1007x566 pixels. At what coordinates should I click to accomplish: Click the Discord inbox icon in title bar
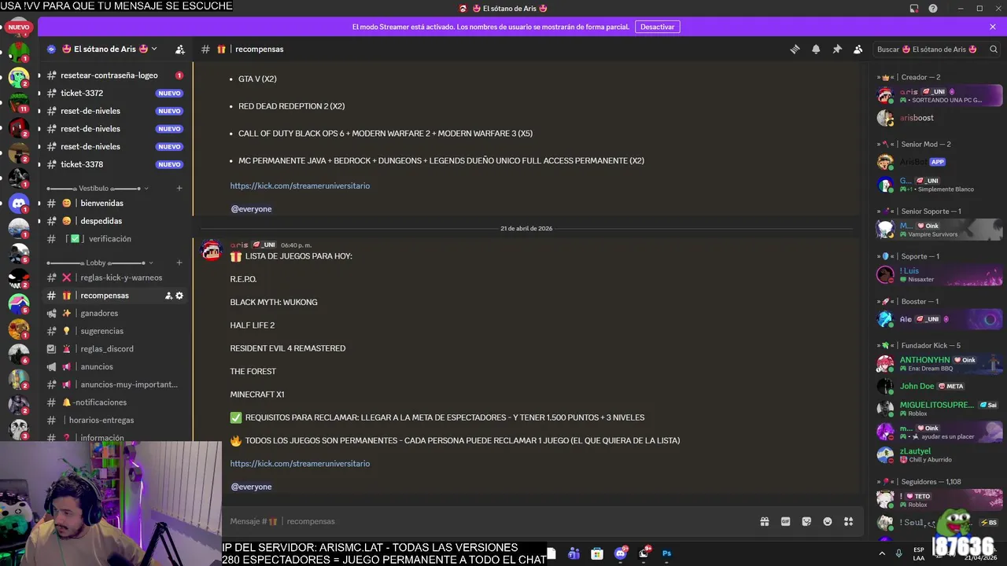point(914,9)
